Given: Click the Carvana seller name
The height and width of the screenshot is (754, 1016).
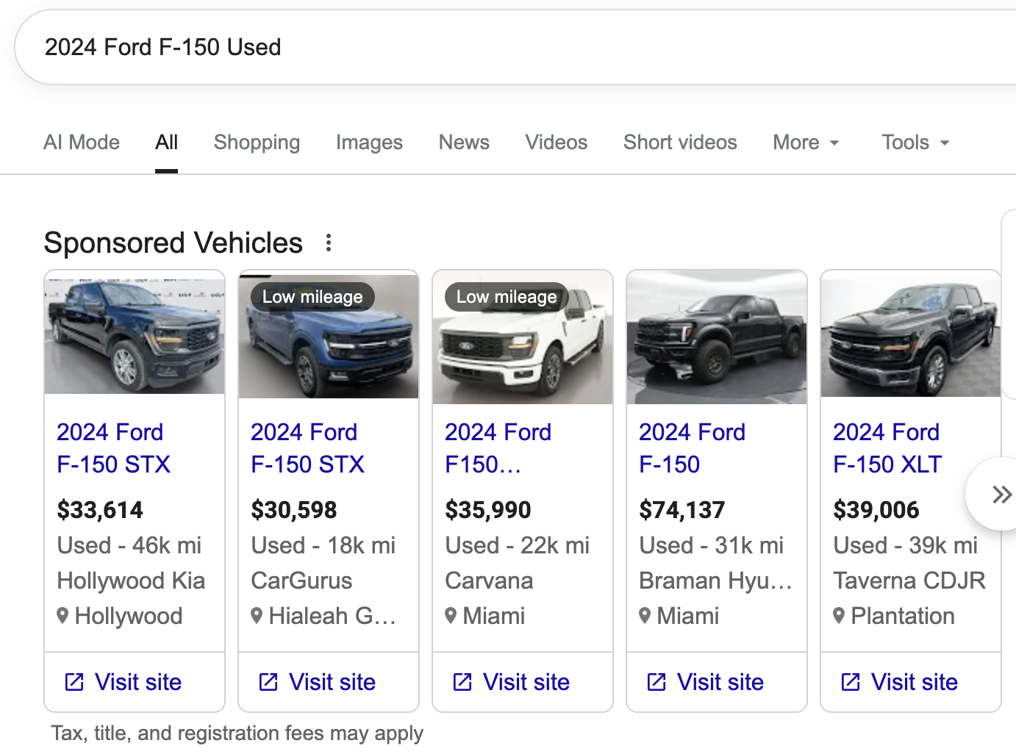Looking at the screenshot, I should pyautogui.click(x=489, y=581).
